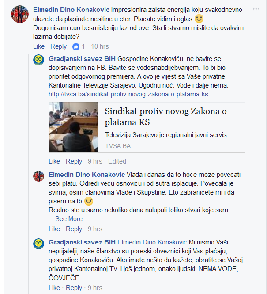Viewport: 267px width, 294px height.
Task: Click the blue thumbs-up reaction icon
Action: (x=76, y=46)
